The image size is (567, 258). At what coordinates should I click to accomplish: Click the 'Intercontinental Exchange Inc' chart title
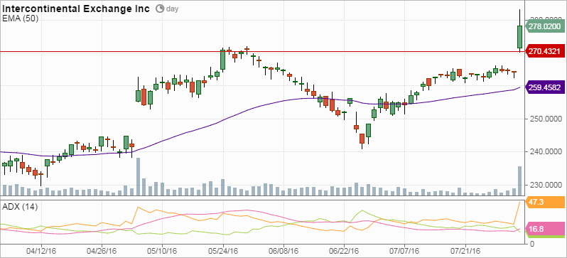(x=76, y=9)
